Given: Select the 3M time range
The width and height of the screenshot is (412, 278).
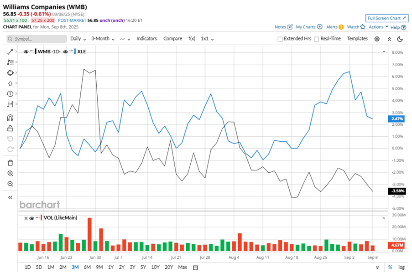Looking at the screenshot, I should click(x=75, y=267).
